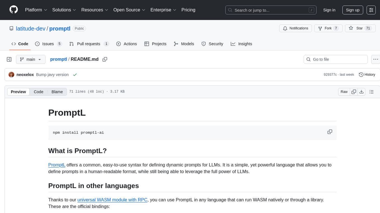Open the Security tab

[x=212, y=44]
